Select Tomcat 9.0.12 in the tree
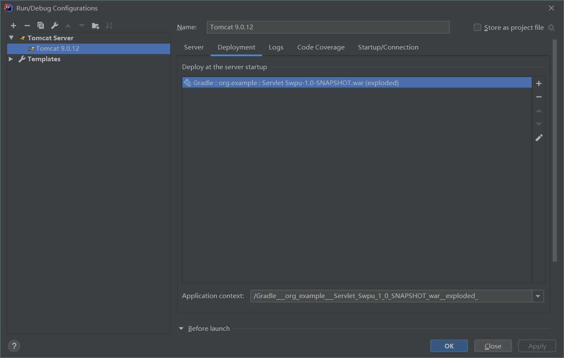 89,49
